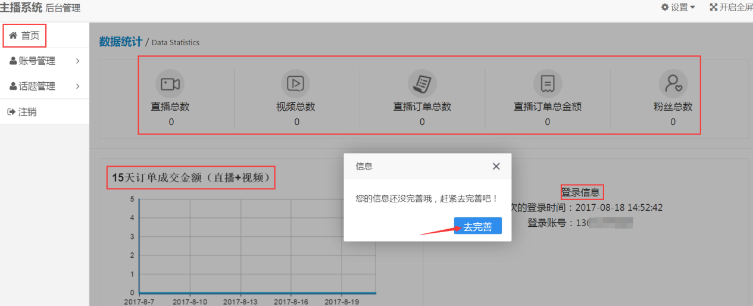Click the 登录账号 line
This screenshot has width=753, height=306.
point(580,223)
